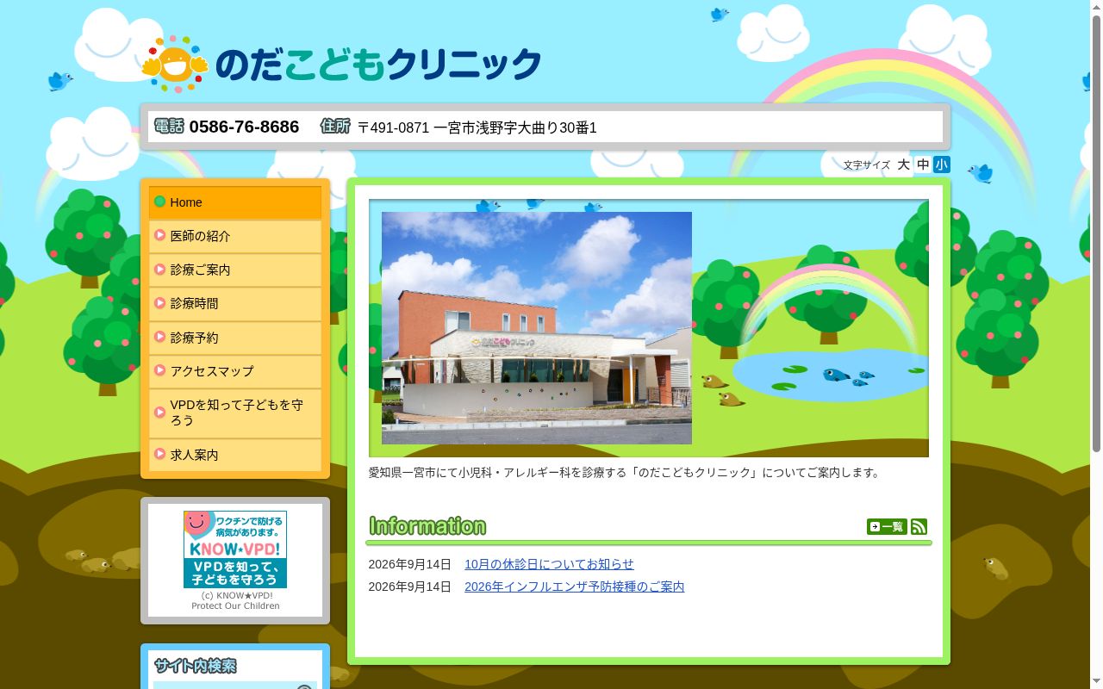The image size is (1103, 689).
Task: Open the 10月の休診日についてお知らせ link
Action: (549, 564)
